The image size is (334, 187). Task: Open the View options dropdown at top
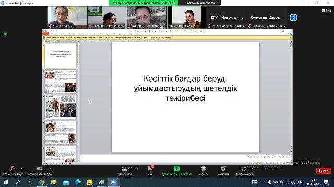coord(201,3)
